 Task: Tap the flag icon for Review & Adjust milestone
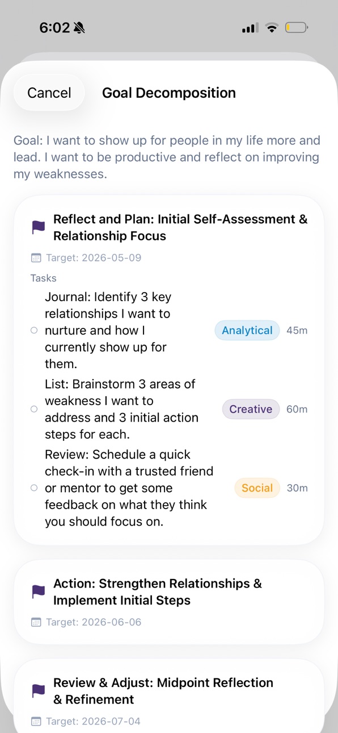coord(38,690)
